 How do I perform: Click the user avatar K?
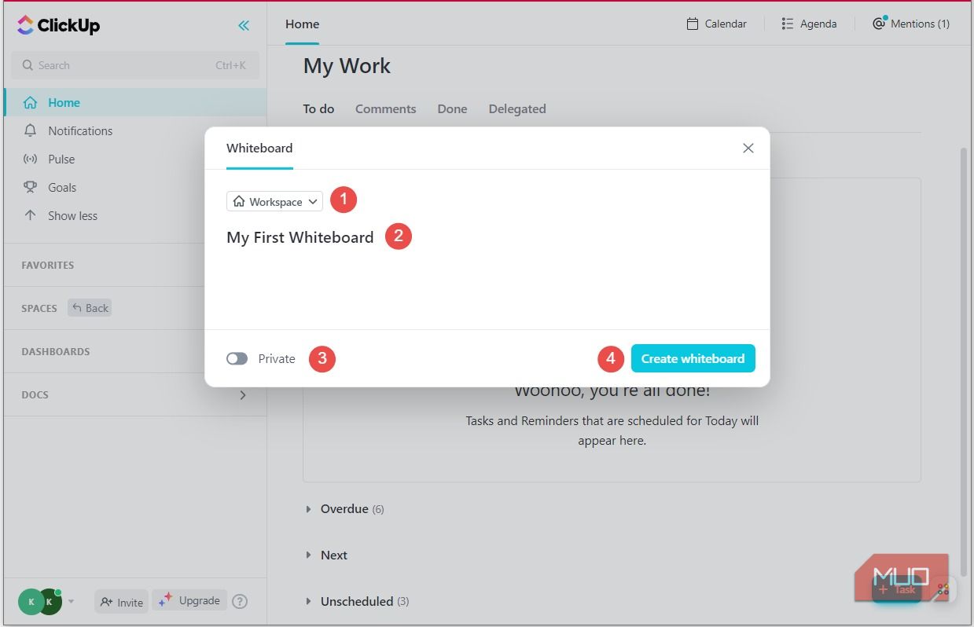(x=31, y=602)
